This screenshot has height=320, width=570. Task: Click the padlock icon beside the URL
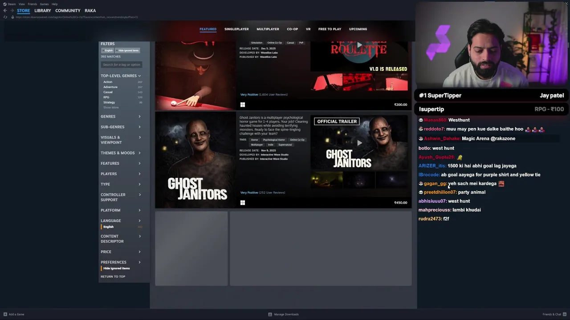point(12,17)
